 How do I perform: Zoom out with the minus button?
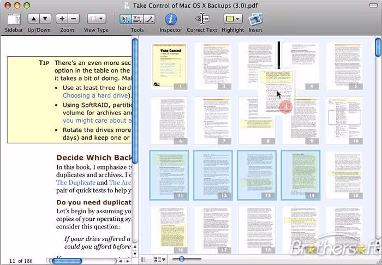(x=74, y=19)
